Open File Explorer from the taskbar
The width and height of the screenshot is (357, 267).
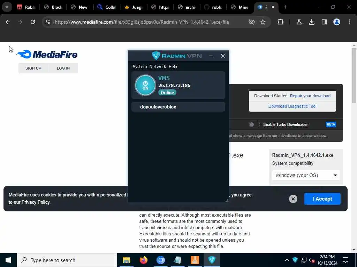[x=126, y=260]
